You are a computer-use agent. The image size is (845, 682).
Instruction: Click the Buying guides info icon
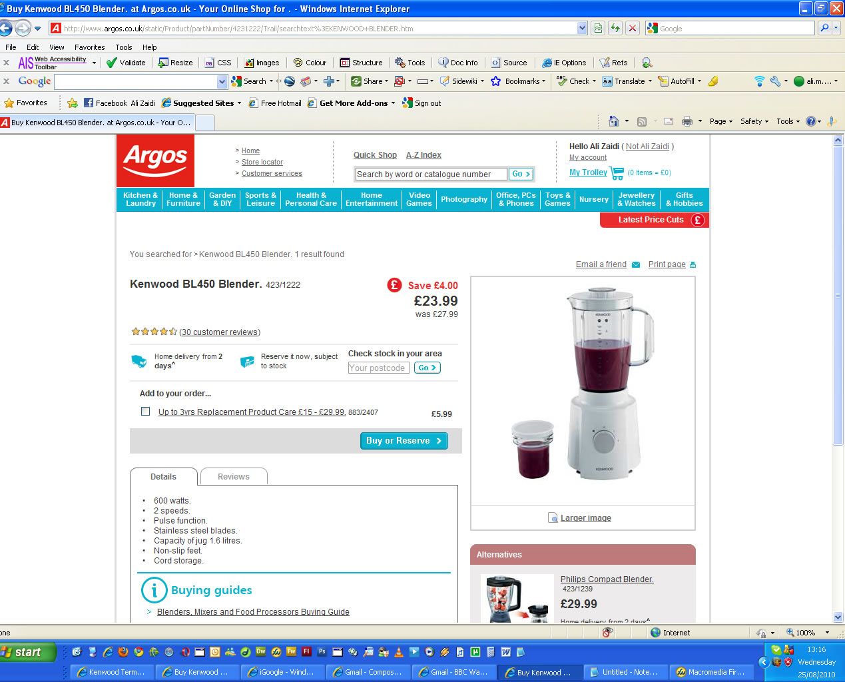coord(154,590)
